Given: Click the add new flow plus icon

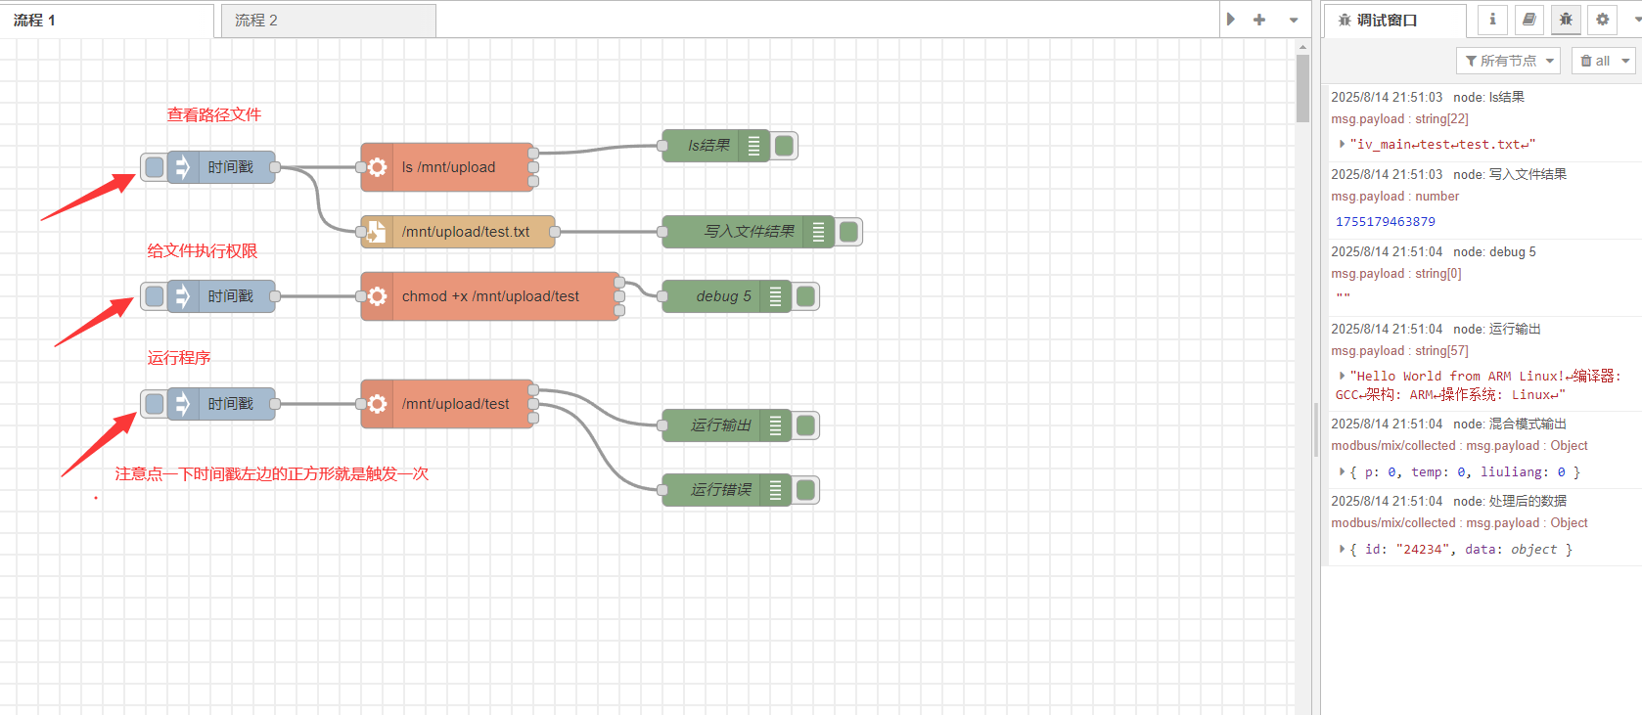Looking at the screenshot, I should [1259, 20].
